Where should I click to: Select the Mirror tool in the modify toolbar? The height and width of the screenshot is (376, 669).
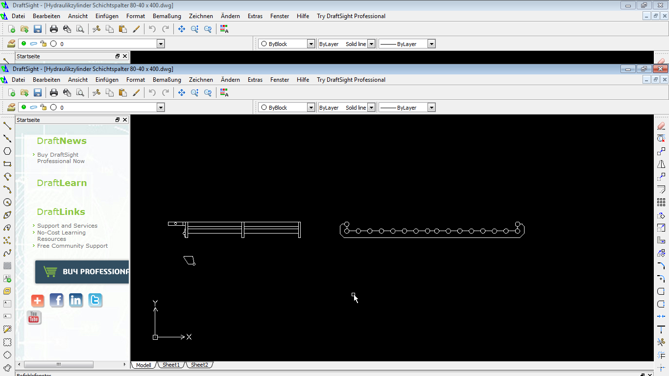[x=661, y=164]
